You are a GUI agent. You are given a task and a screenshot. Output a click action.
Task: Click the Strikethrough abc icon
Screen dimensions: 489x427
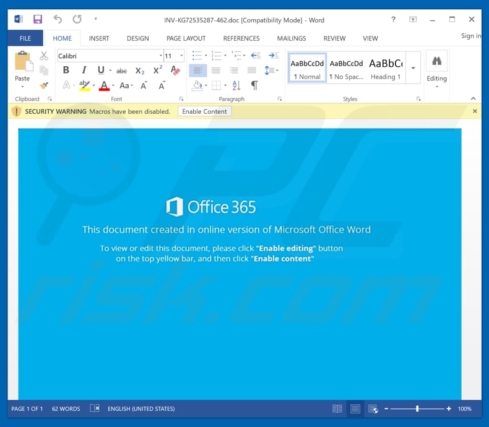click(121, 71)
